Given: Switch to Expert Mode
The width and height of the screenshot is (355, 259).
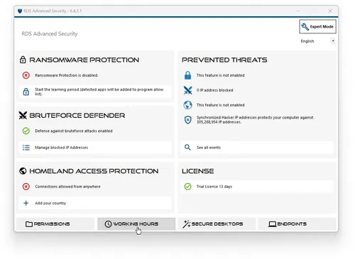Looking at the screenshot, I should pos(317,26).
